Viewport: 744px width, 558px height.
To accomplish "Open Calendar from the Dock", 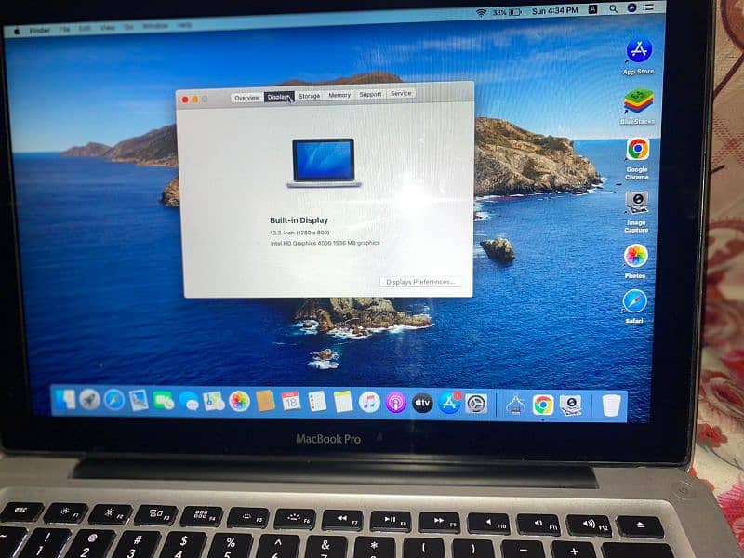I will coord(290,401).
